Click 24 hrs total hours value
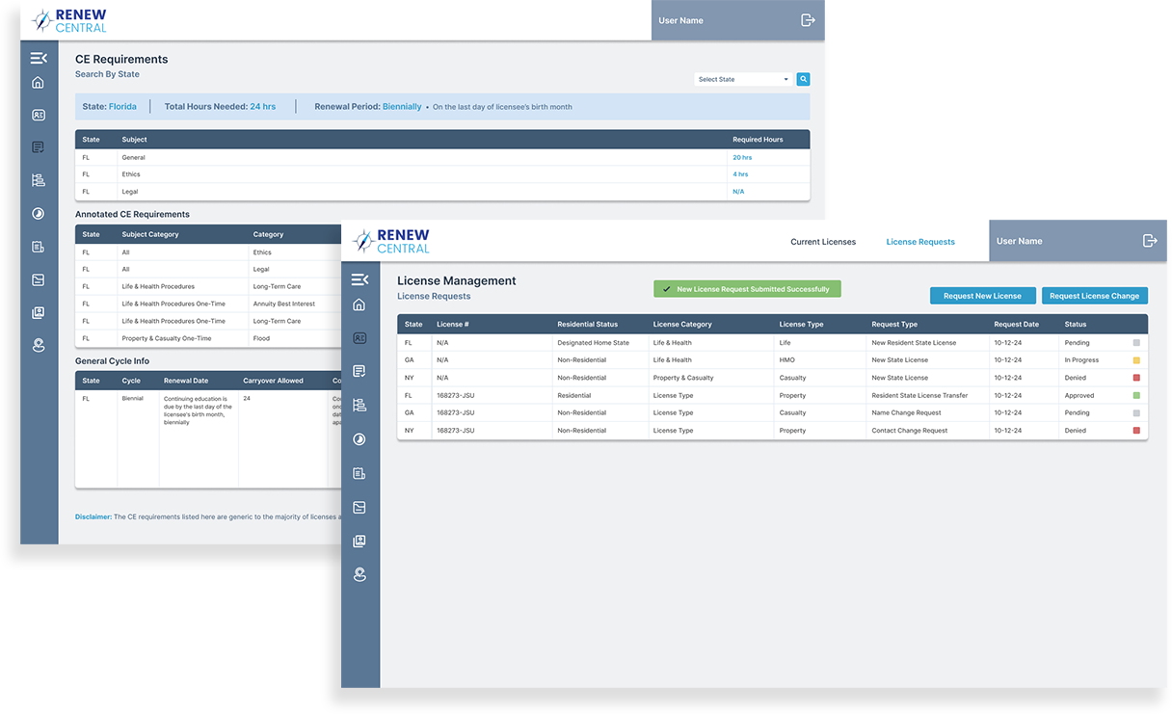1172x714 pixels. click(x=262, y=107)
